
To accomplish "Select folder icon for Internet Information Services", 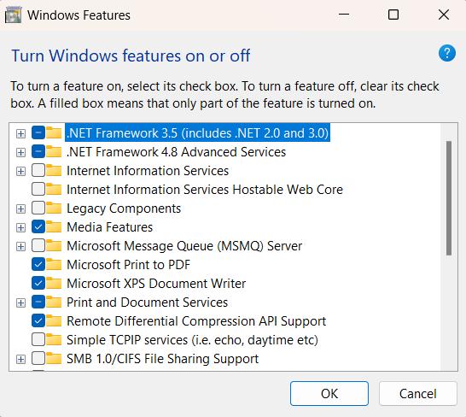I will [x=54, y=171].
